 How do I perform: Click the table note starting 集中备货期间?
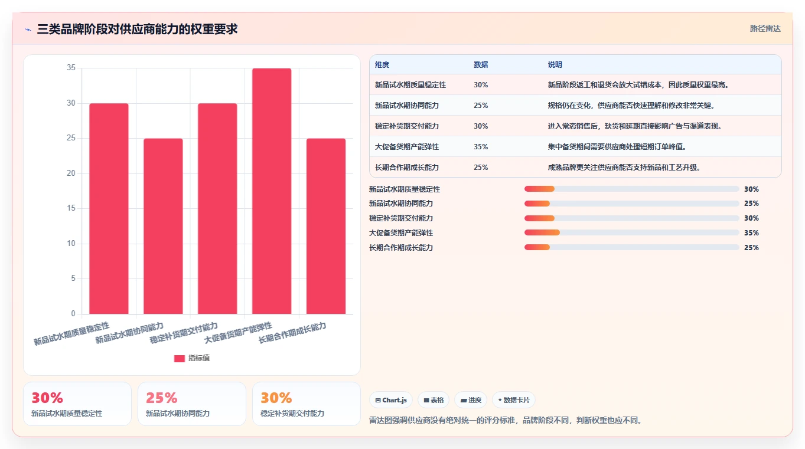click(x=617, y=147)
